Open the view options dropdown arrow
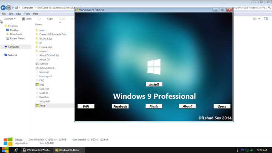The image size is (272, 153). tap(259, 19)
